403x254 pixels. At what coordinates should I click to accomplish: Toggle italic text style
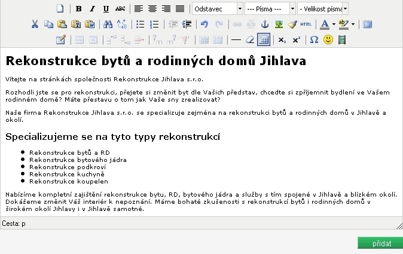(93, 9)
